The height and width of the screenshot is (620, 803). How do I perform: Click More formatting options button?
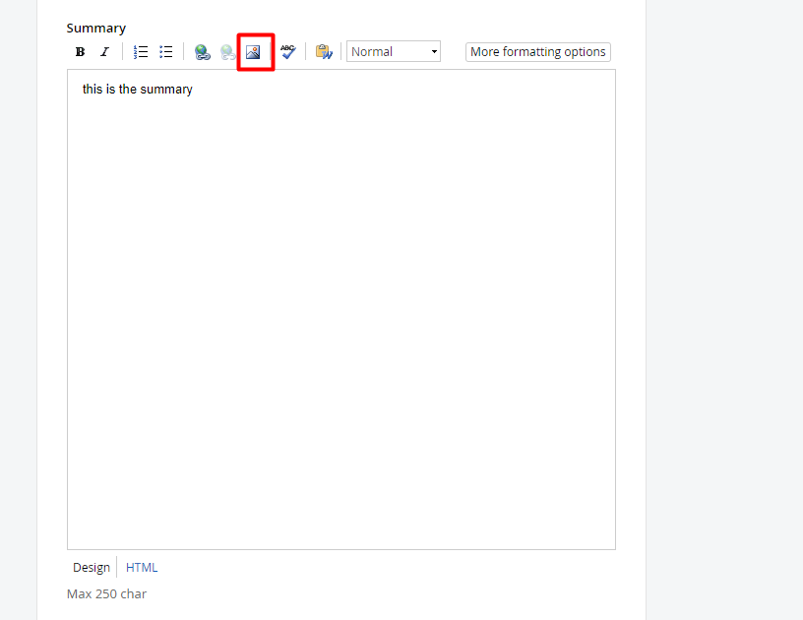point(537,52)
